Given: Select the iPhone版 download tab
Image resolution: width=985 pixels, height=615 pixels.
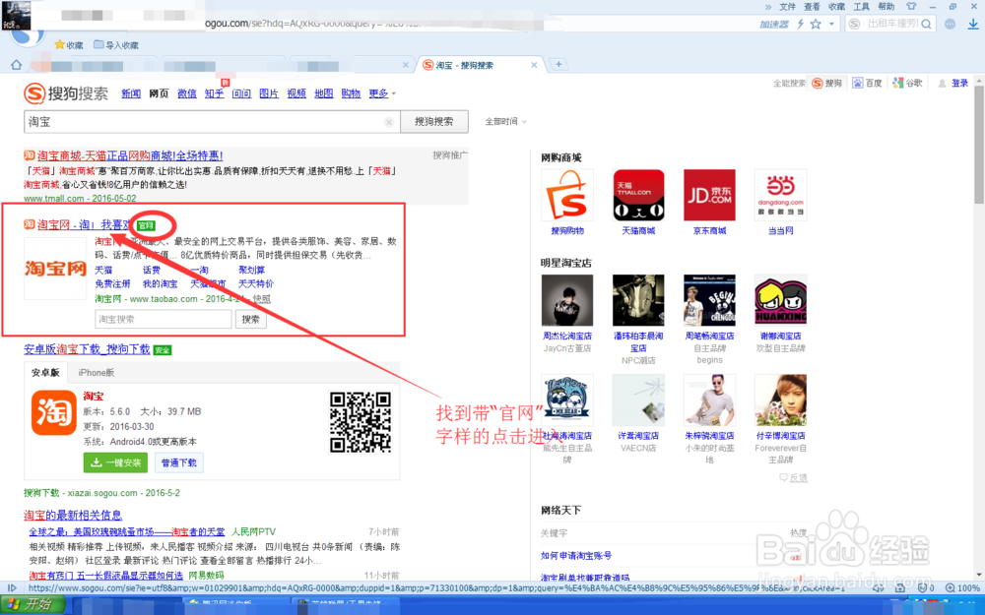Looking at the screenshot, I should (97, 373).
